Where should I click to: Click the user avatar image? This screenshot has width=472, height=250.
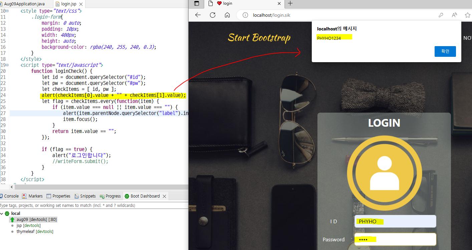point(384,172)
